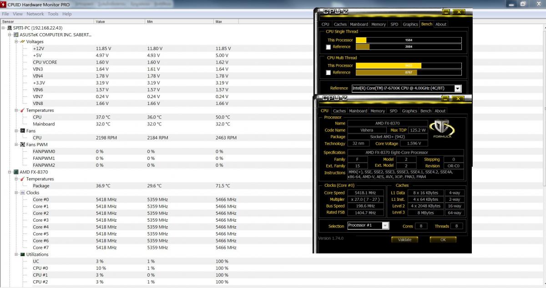This screenshot has height=288, width=546.
Task: Switch to CPU tab in CPU-Z benchmark window
Action: pyautogui.click(x=325, y=25)
